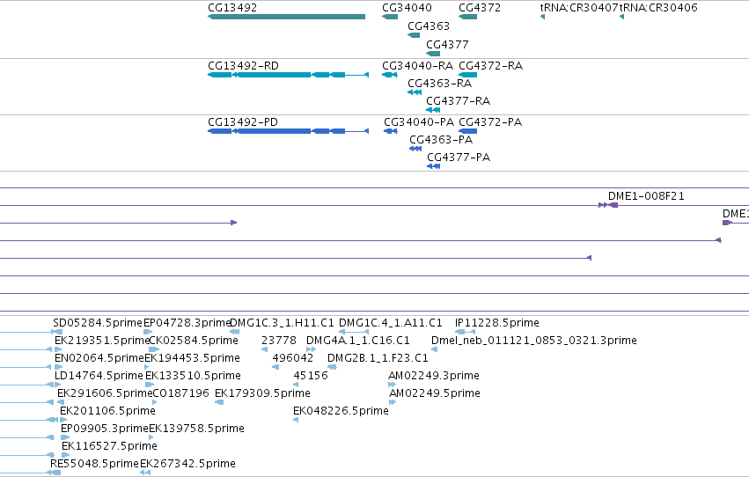The width and height of the screenshot is (749, 477).
Task: Select the CG13492 gene bar
Action: pyautogui.click(x=287, y=17)
